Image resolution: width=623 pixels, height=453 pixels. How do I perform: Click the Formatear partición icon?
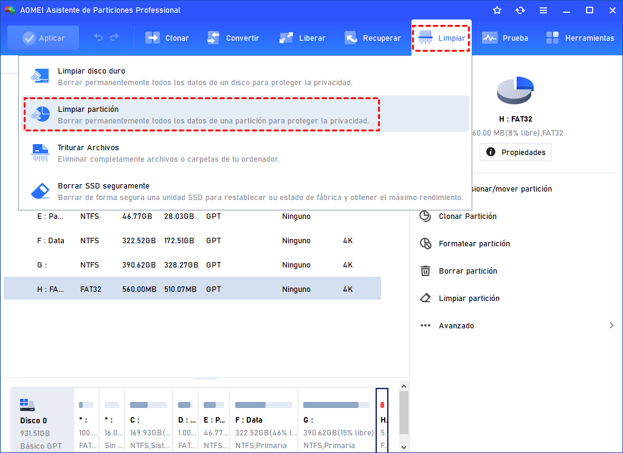(425, 244)
